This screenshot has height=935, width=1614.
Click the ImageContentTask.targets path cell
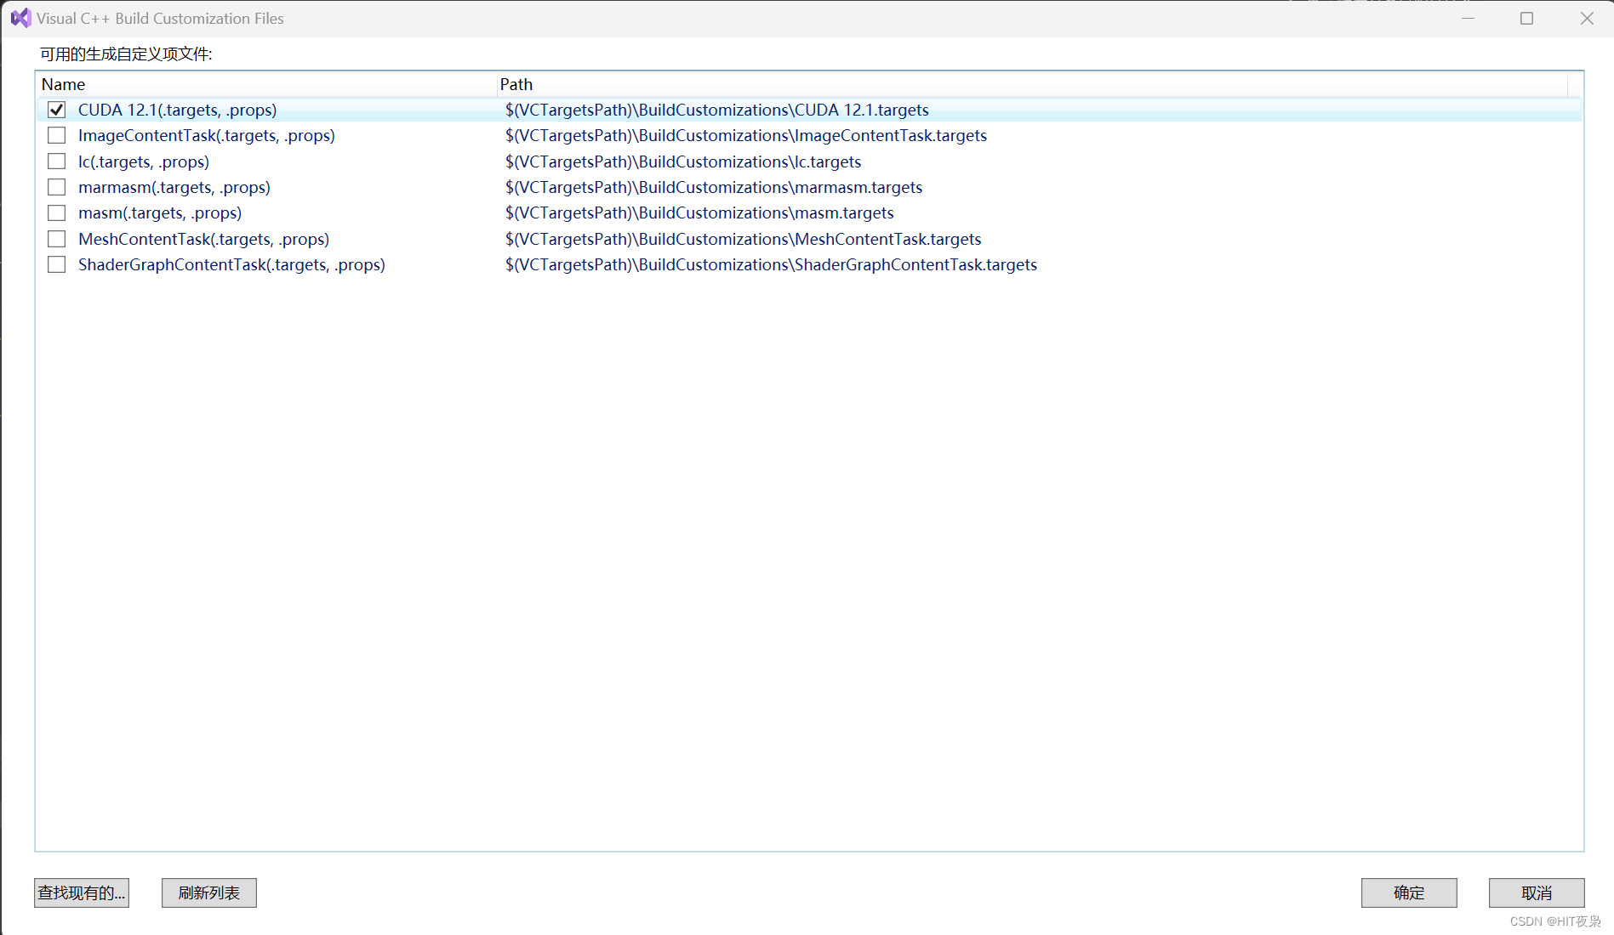pos(746,135)
